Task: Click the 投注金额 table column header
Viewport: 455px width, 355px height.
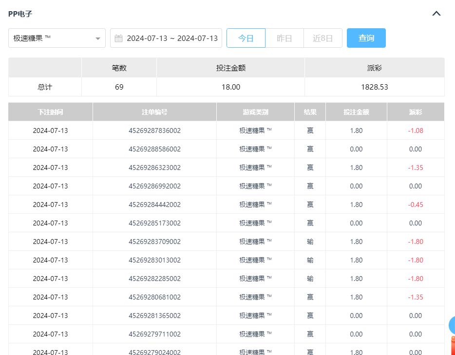Action: click(356, 112)
